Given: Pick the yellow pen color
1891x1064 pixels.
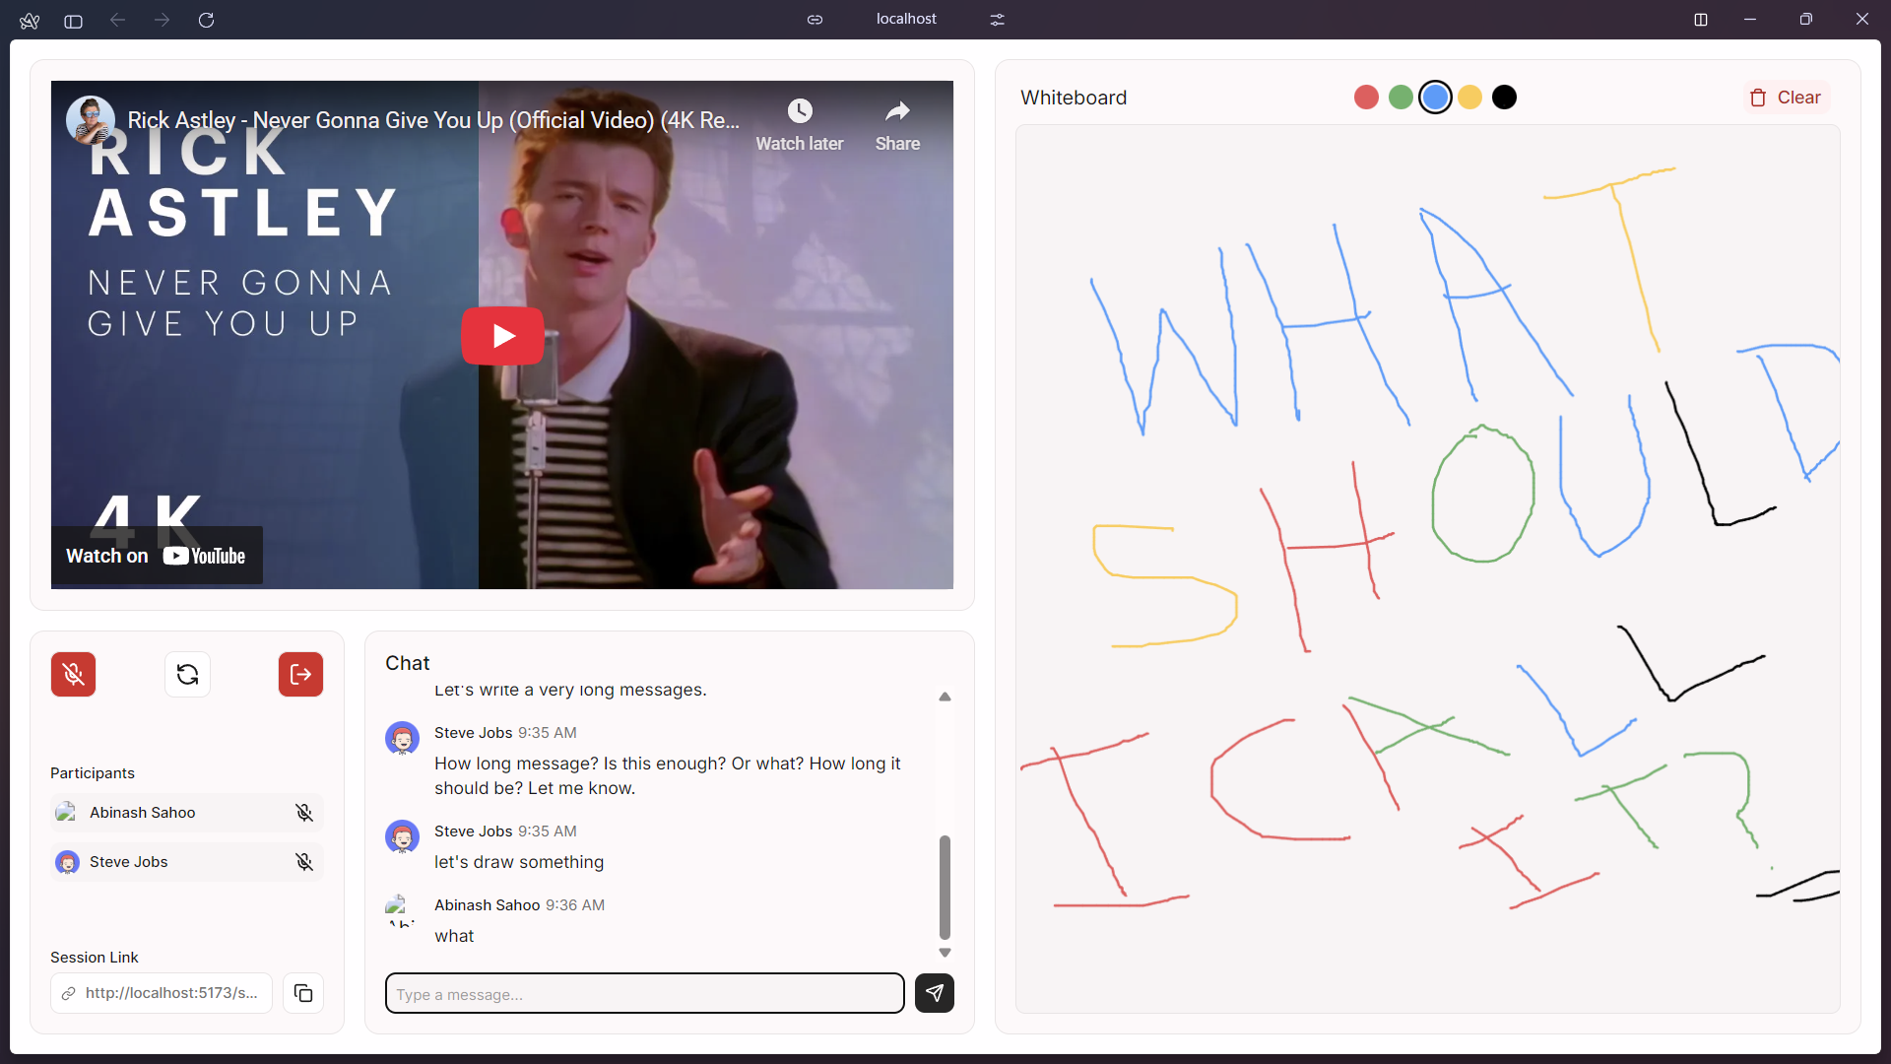Looking at the screenshot, I should pos(1469,98).
